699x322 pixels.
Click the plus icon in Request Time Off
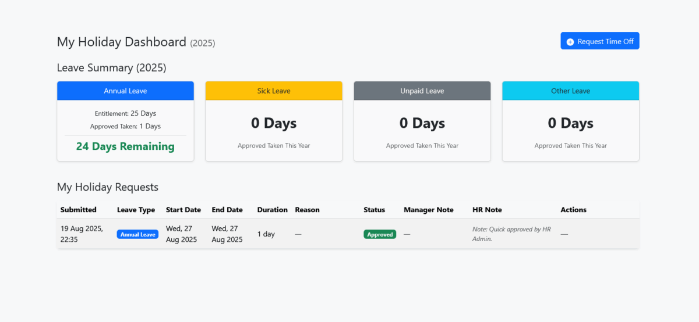(x=570, y=42)
